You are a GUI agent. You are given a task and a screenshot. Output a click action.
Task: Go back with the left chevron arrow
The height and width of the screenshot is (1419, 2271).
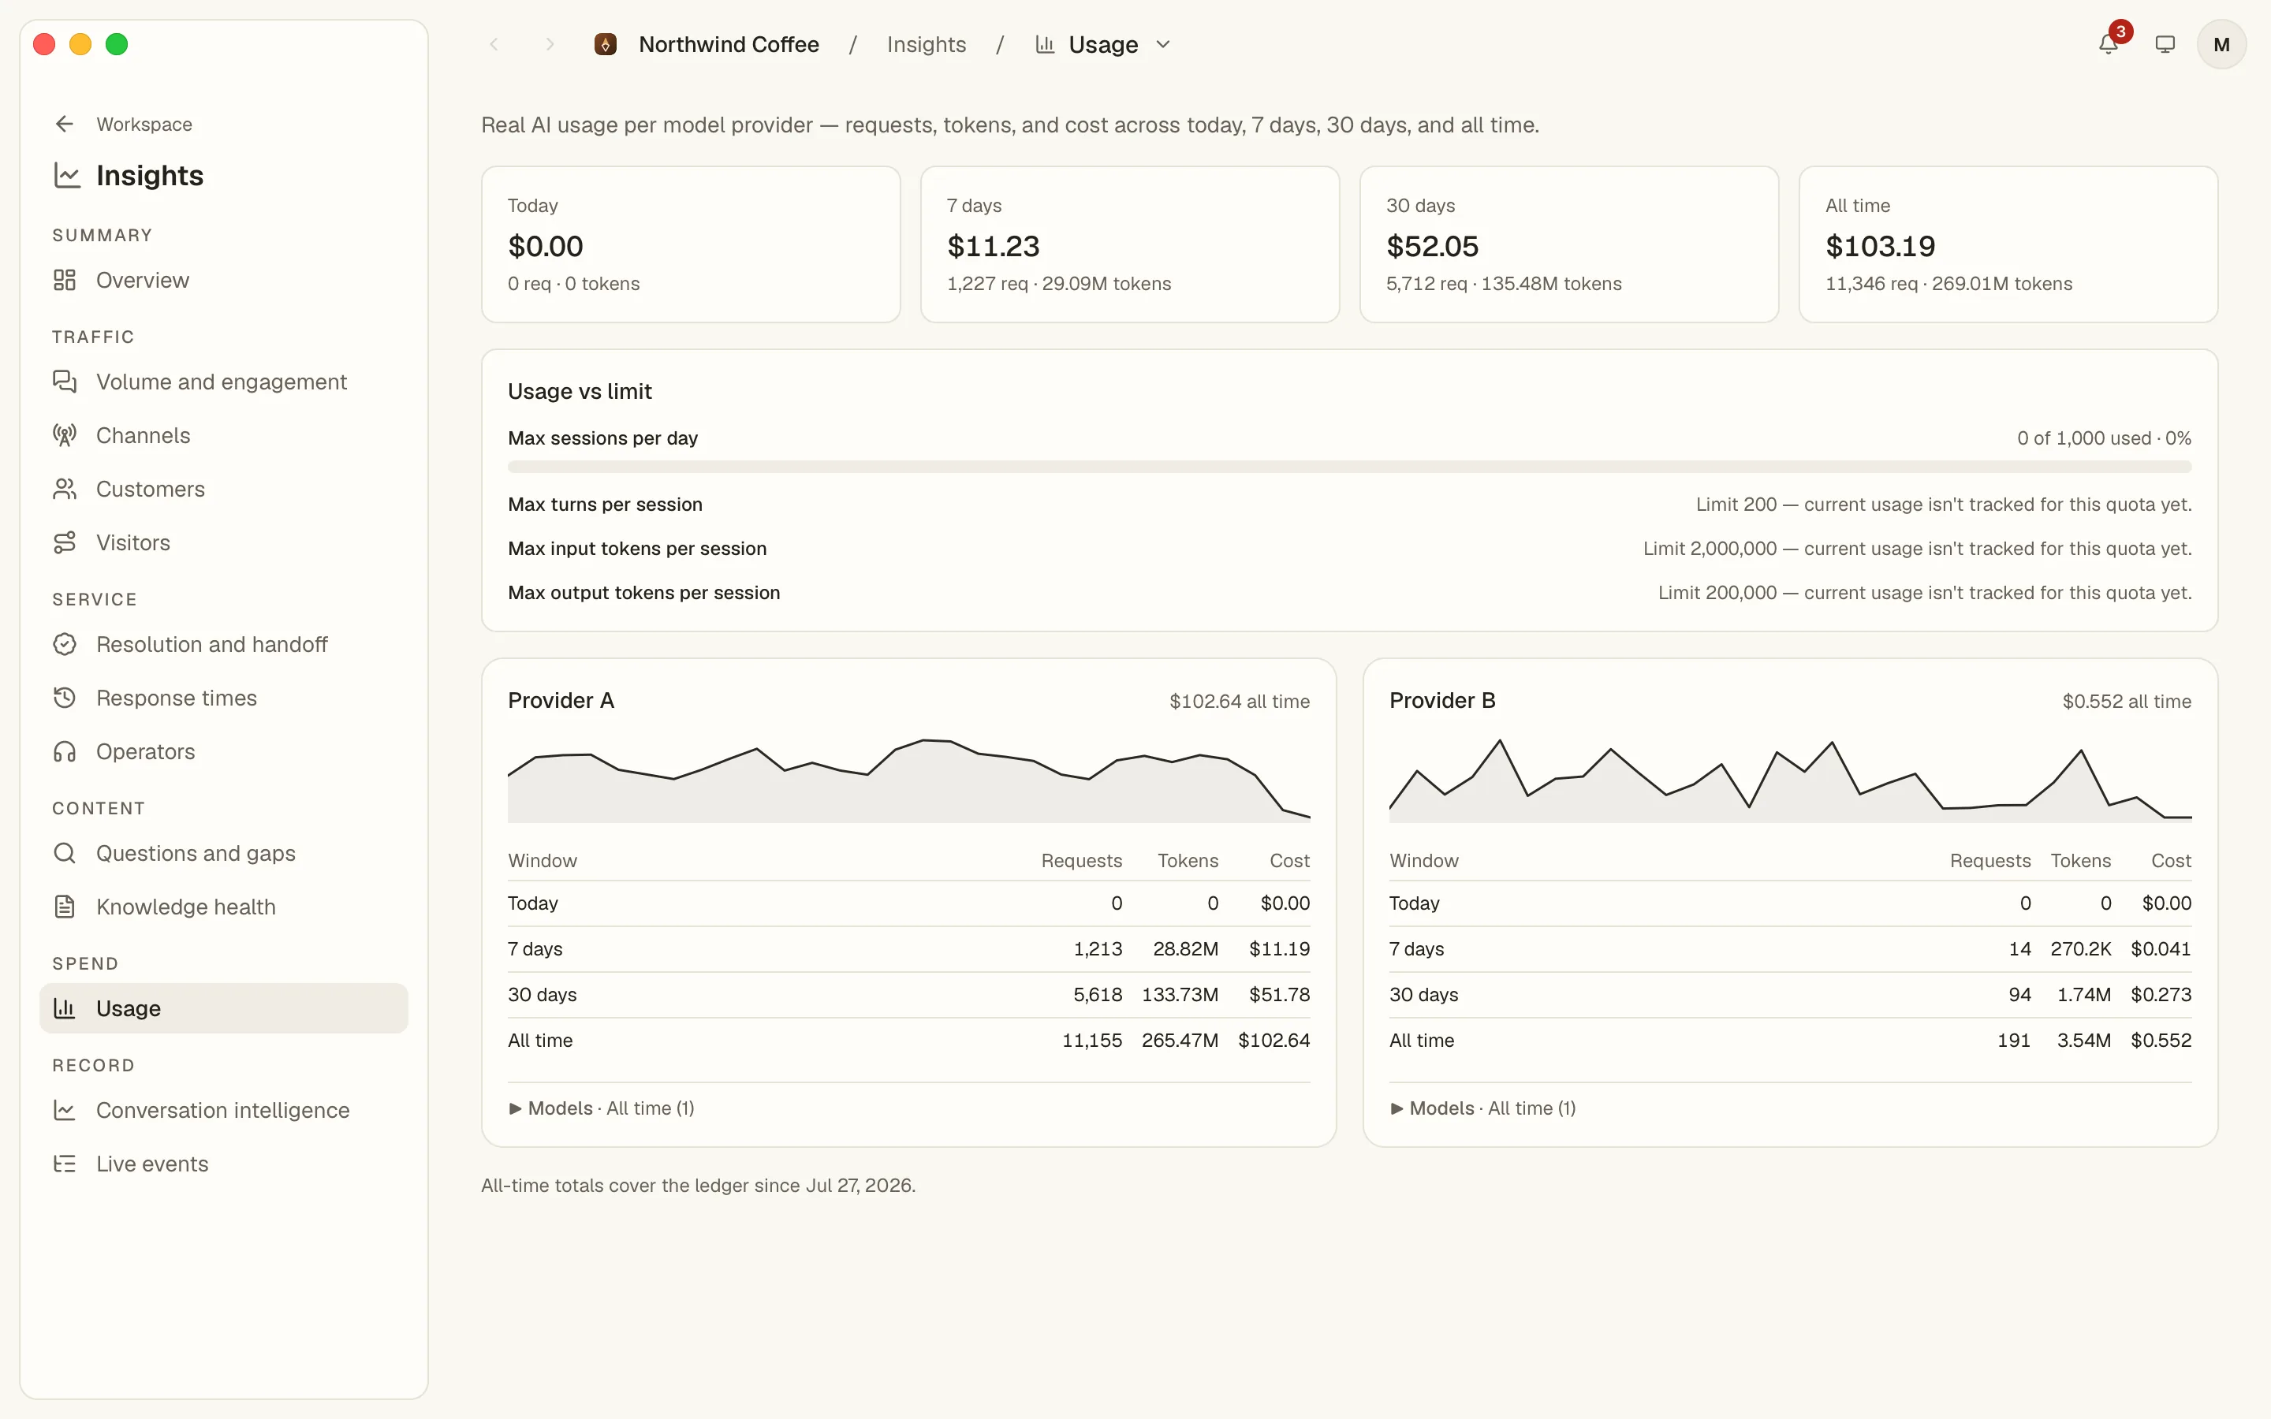coord(494,44)
